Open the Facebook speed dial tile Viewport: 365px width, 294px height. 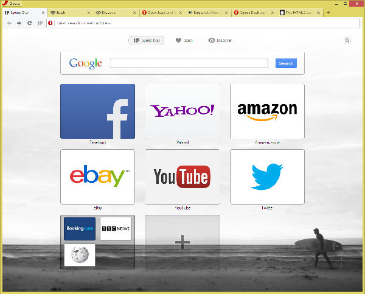(97, 111)
